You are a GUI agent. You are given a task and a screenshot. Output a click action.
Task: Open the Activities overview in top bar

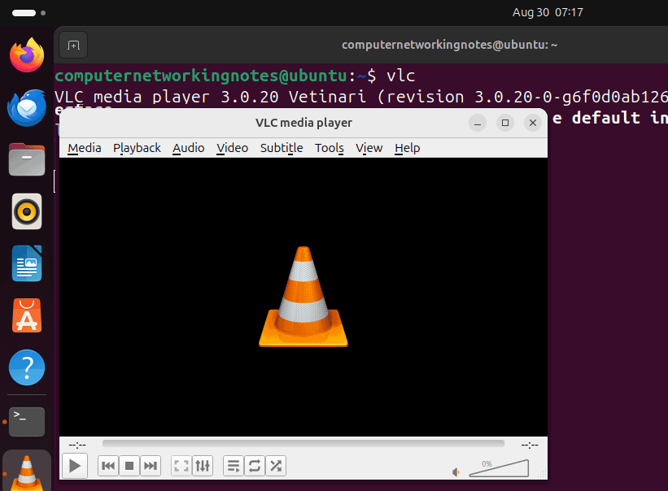(28, 13)
